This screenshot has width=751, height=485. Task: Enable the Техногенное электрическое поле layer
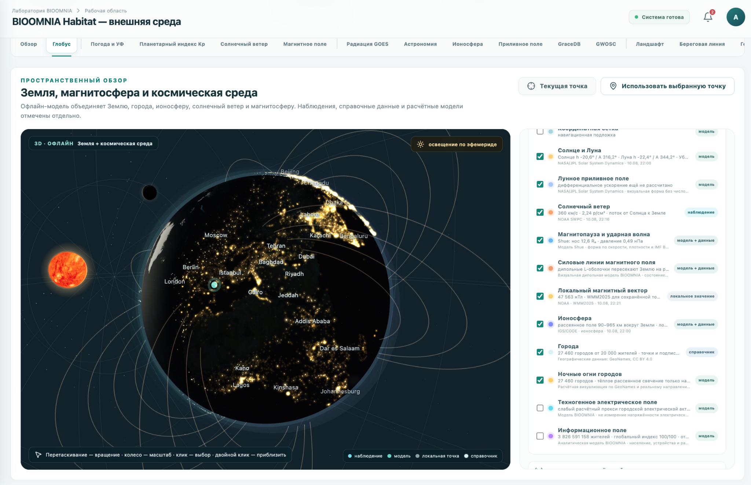(x=540, y=408)
